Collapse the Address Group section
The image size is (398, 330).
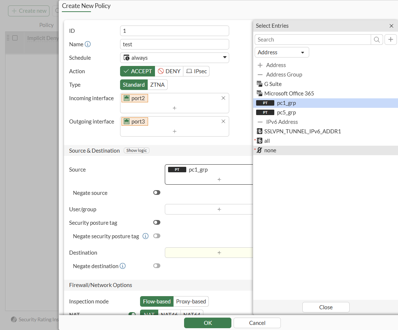pos(260,75)
